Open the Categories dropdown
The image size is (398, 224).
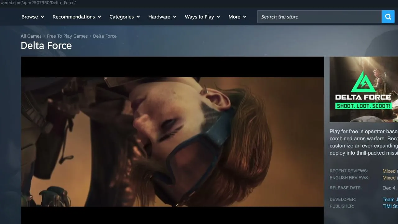click(125, 17)
